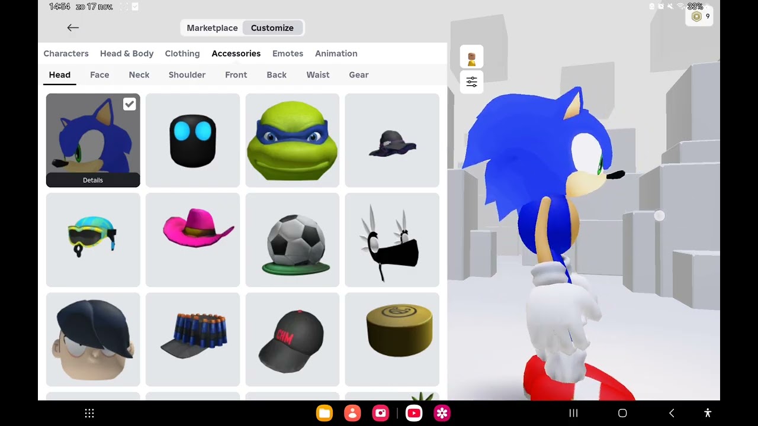The width and height of the screenshot is (758, 426).
Task: Open the Clothing tab
Action: [182, 53]
